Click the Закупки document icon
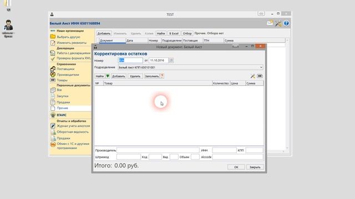 pos(53,96)
